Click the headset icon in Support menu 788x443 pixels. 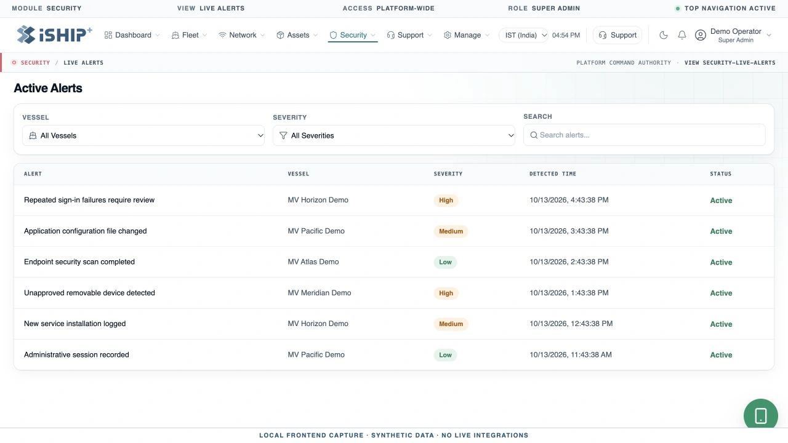pyautogui.click(x=391, y=35)
